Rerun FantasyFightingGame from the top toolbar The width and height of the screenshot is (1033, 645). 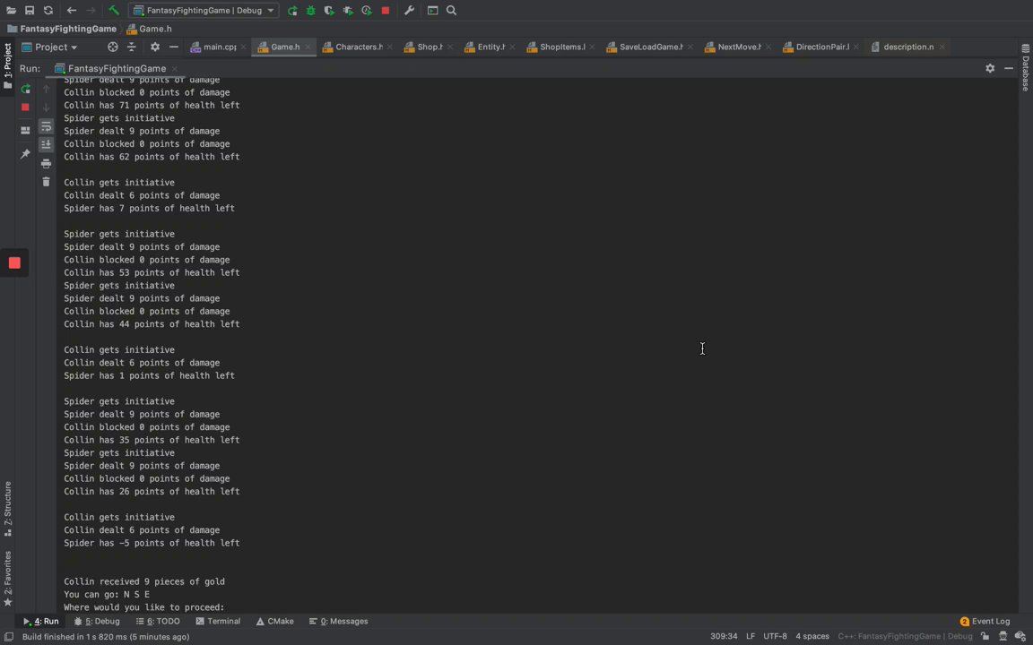click(x=292, y=11)
